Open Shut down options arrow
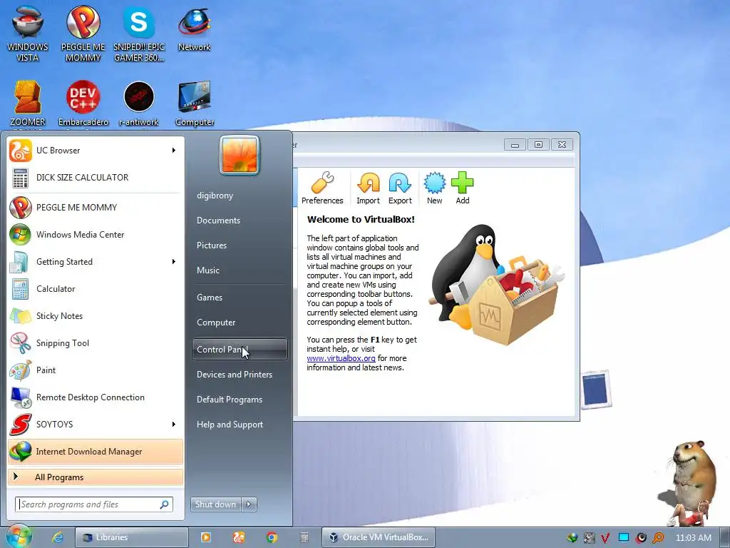730x548 pixels. pos(249,504)
